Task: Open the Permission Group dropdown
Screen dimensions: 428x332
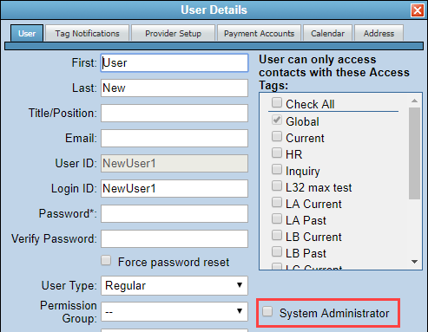Action: pos(174,311)
